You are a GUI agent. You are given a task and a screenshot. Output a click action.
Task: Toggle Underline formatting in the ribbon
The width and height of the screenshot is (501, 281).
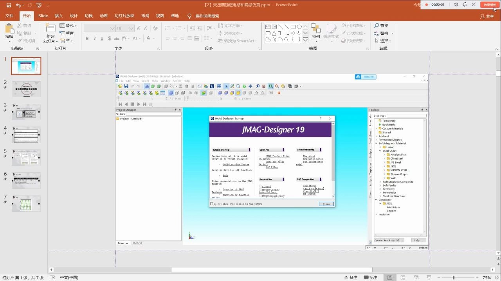[x=102, y=38]
